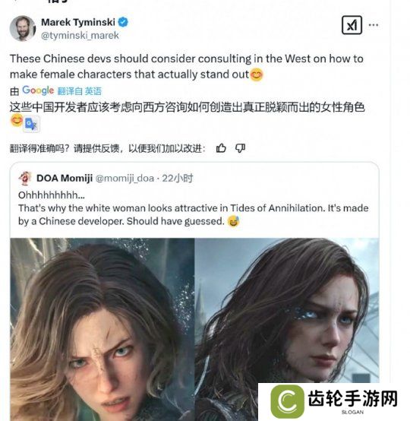Click the blue verified badge
The width and height of the screenshot is (410, 421).
pos(123,22)
